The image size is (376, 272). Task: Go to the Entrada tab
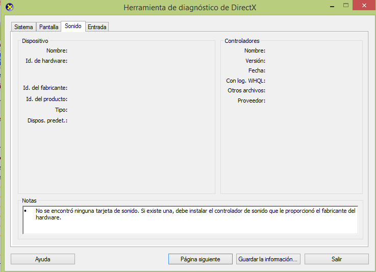click(97, 27)
